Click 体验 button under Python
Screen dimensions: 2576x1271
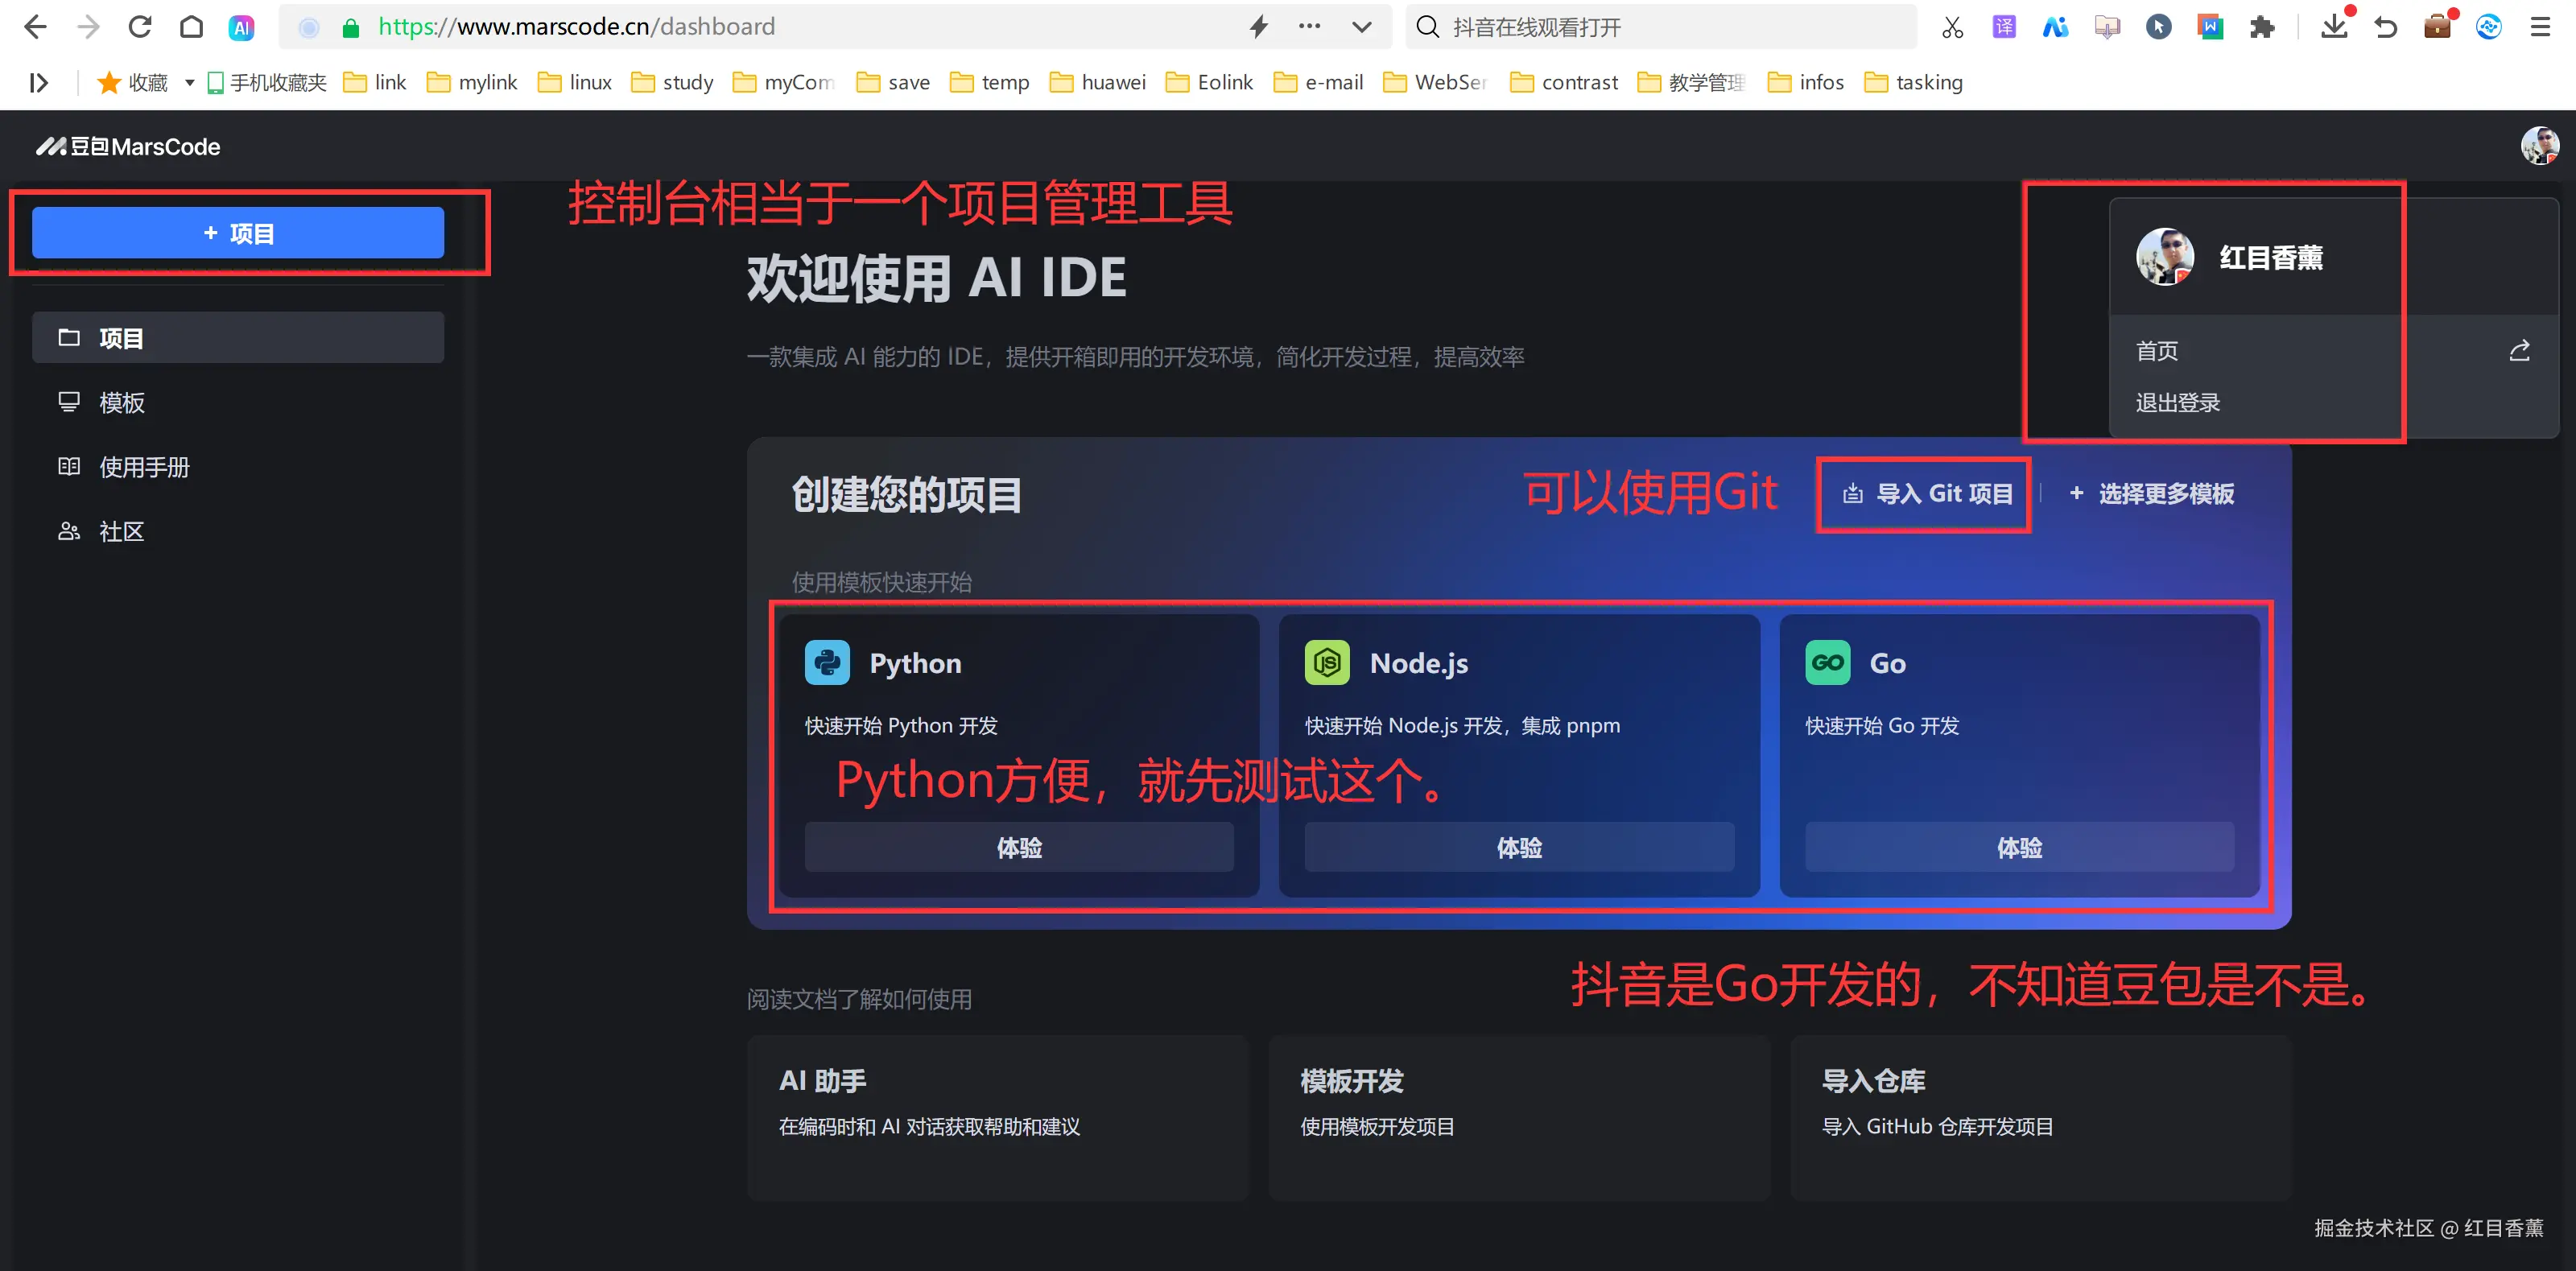click(x=1018, y=847)
